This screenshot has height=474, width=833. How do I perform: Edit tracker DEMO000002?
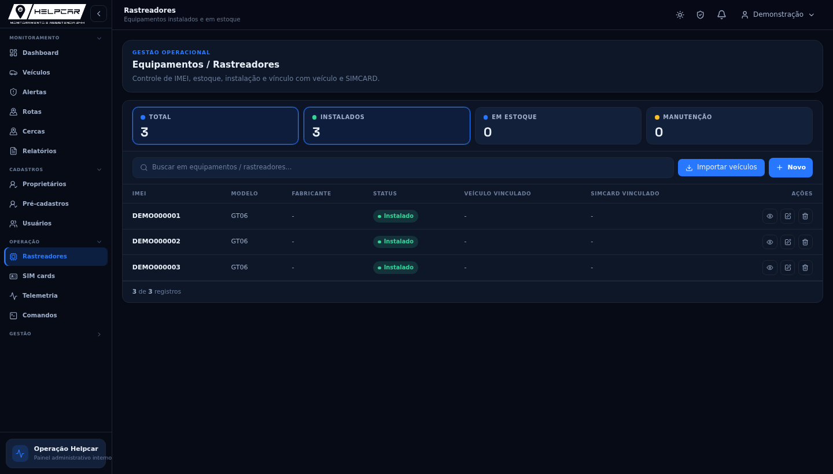788,242
